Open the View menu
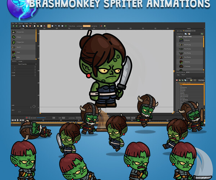The image size is (216, 180). pos(31,23)
